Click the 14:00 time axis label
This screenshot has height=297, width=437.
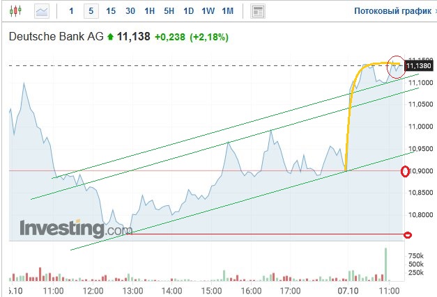[172, 291]
